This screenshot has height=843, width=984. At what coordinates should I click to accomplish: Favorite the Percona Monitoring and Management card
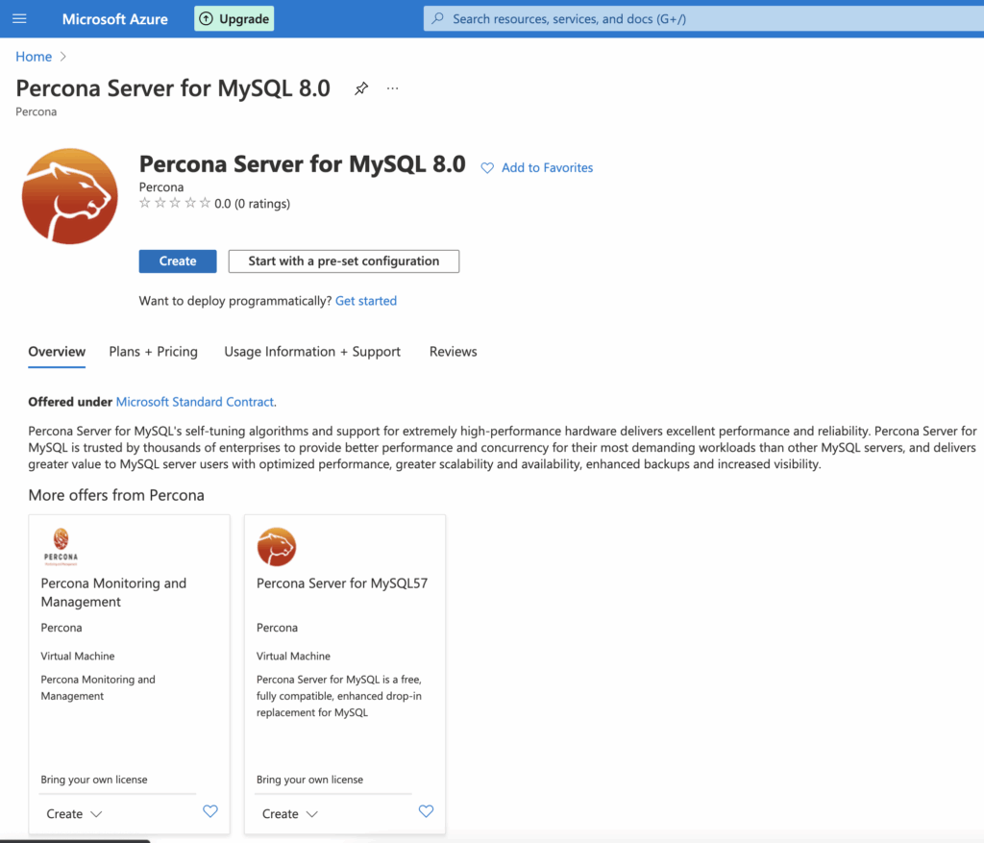(210, 811)
